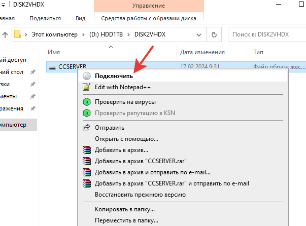The width and height of the screenshot is (306, 226).
Task: Switch to the Вид ribbon tab
Action: (80, 18)
